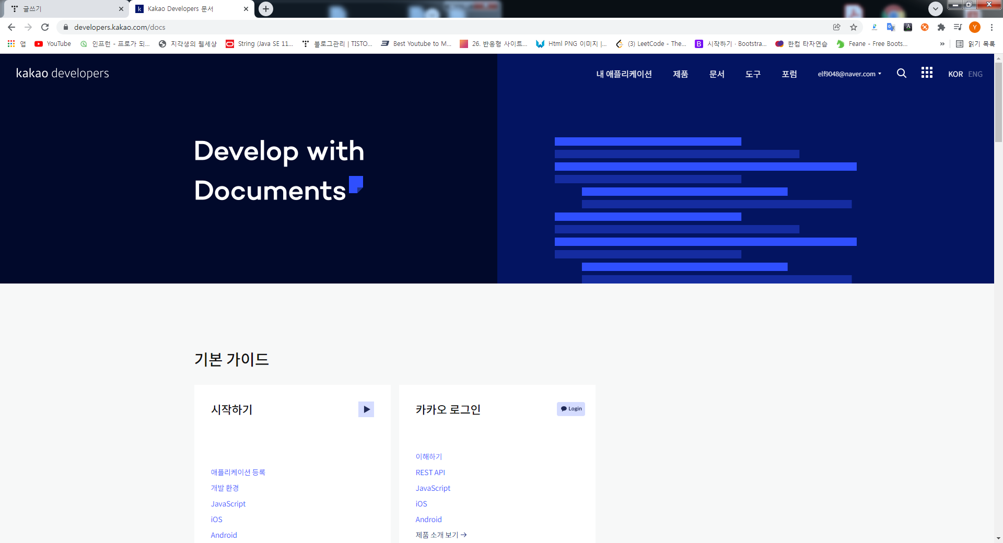Open the 카카오 로그인 card title
Viewport: 1003px width, 543px height.
448,410
